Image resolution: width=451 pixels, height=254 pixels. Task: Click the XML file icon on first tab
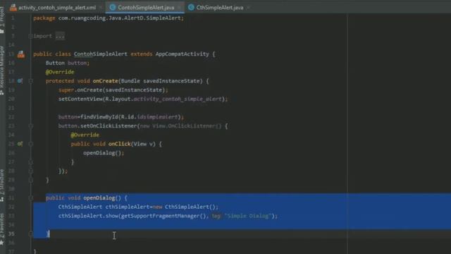(x=13, y=8)
